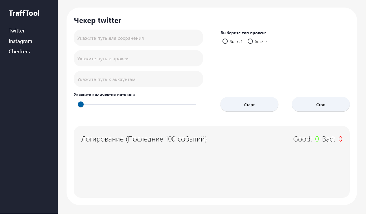Click the blue threads slider handle

pyautogui.click(x=81, y=104)
